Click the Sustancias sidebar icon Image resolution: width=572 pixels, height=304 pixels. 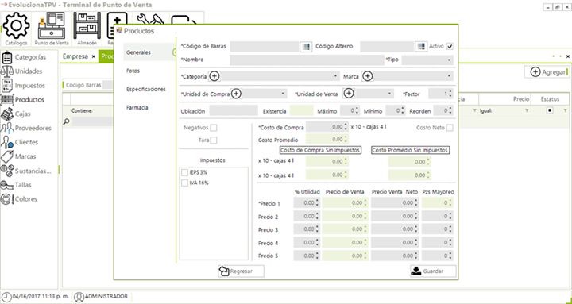[x=7, y=170]
